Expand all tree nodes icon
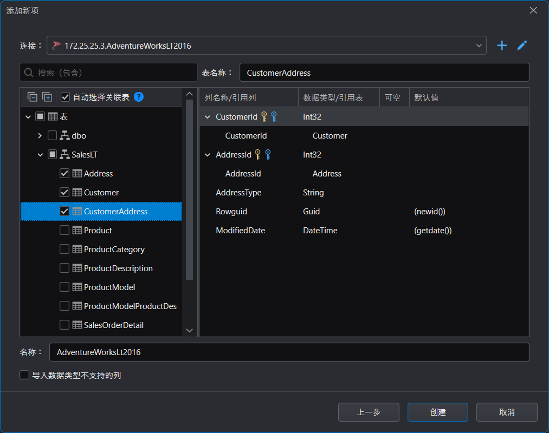This screenshot has height=433, width=549. point(47,97)
